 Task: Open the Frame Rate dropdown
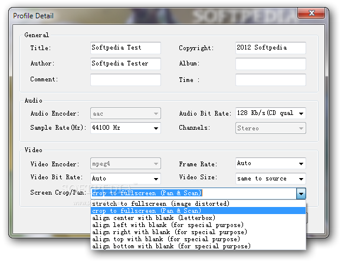point(271,163)
